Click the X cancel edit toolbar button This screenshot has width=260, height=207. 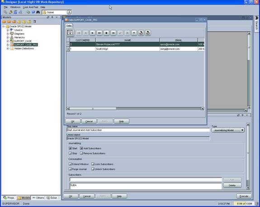click(127, 33)
